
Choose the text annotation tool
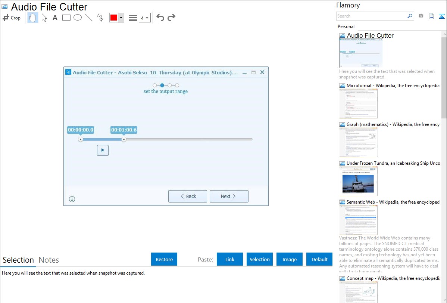[55, 18]
